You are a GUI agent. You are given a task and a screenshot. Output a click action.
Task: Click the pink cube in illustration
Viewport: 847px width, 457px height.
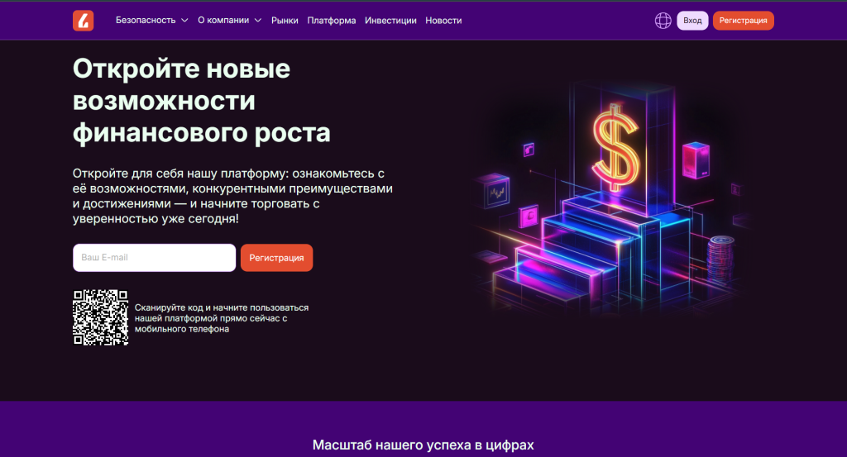pyautogui.click(x=696, y=159)
